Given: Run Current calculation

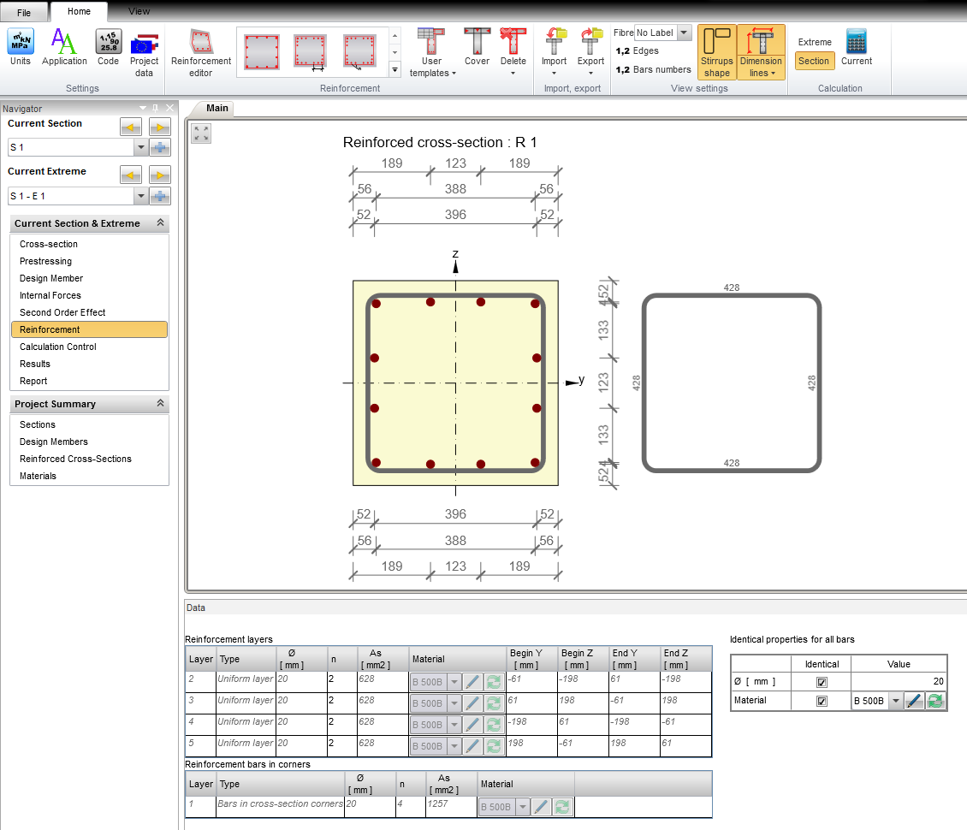Looking at the screenshot, I should click(x=857, y=47).
